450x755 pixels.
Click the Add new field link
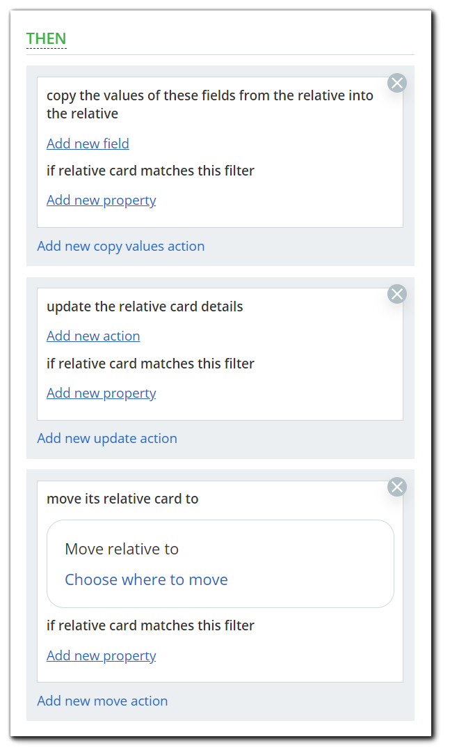click(88, 143)
